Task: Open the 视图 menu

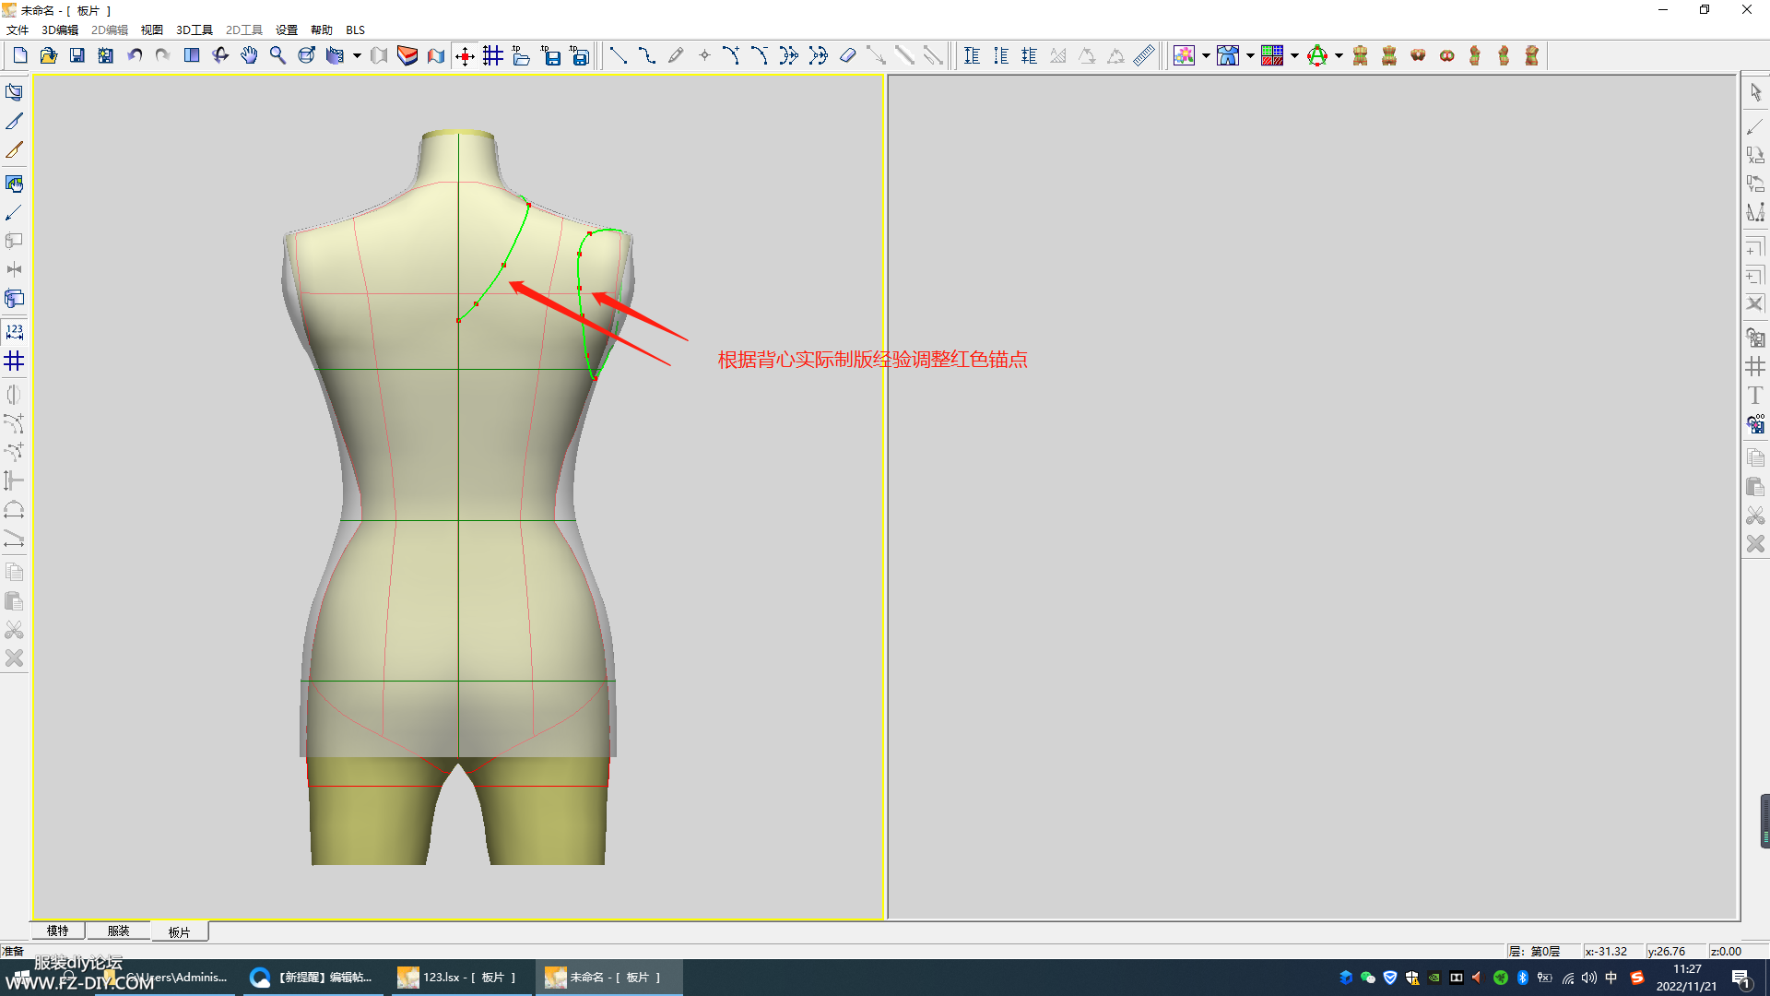Action: tap(152, 30)
